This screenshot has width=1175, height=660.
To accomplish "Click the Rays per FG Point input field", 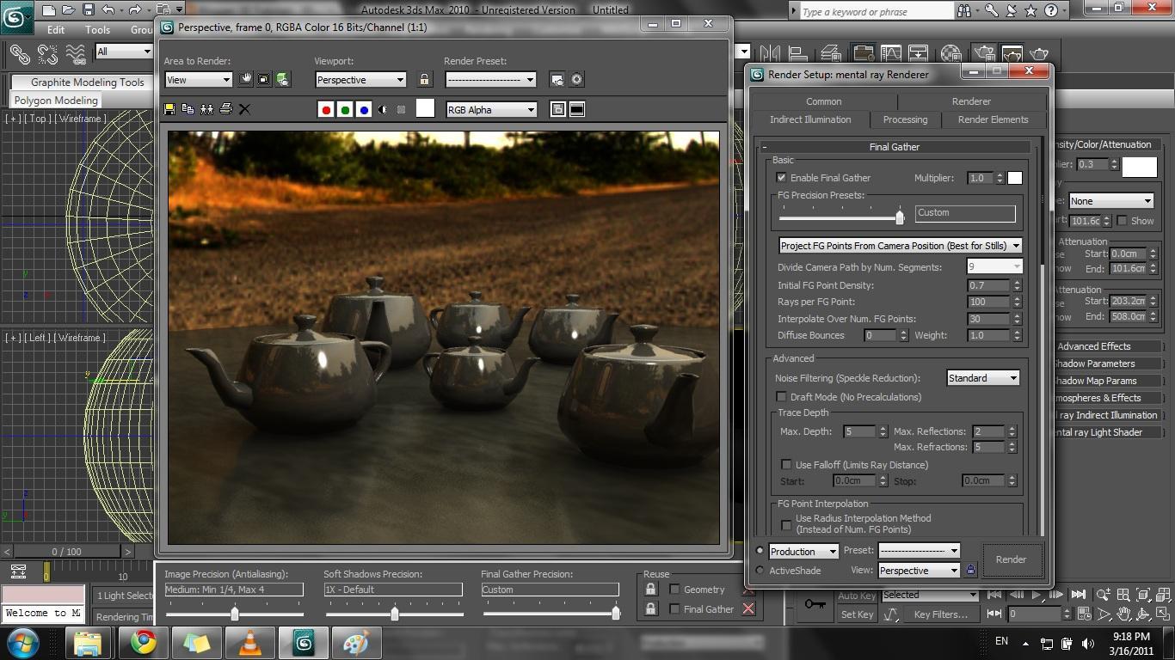I will (x=988, y=302).
